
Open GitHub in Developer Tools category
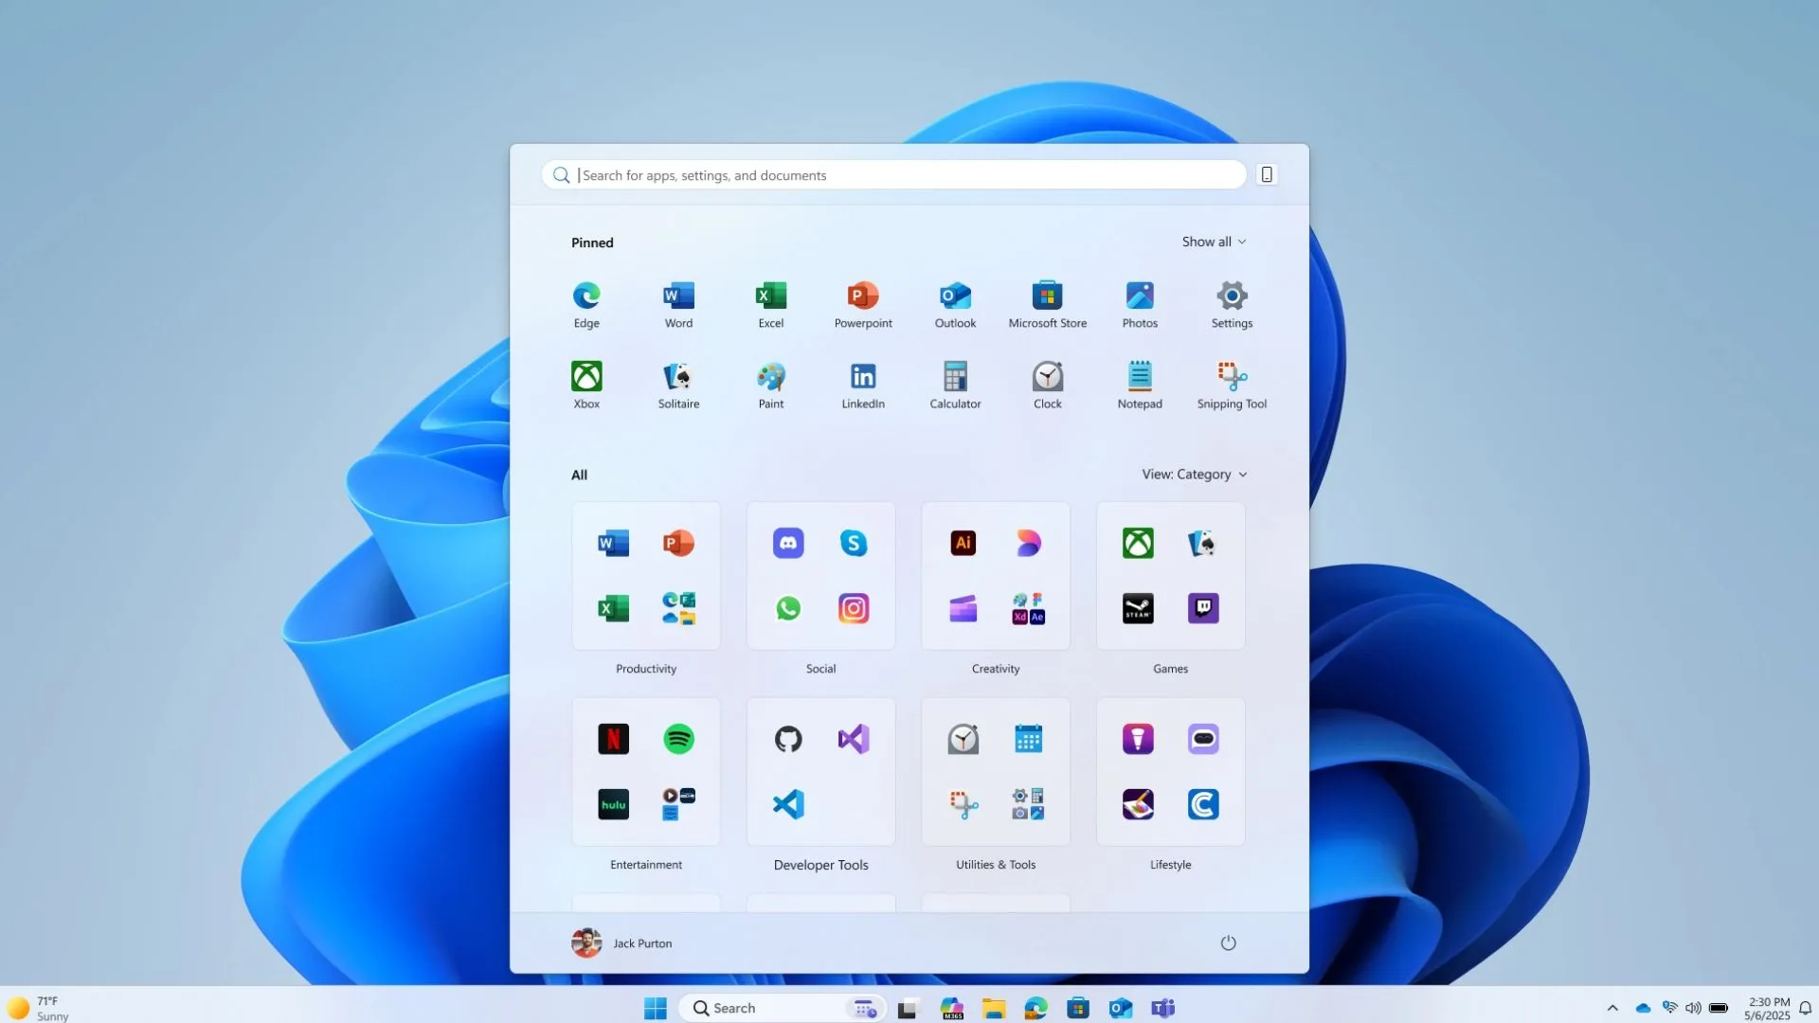pos(788,739)
